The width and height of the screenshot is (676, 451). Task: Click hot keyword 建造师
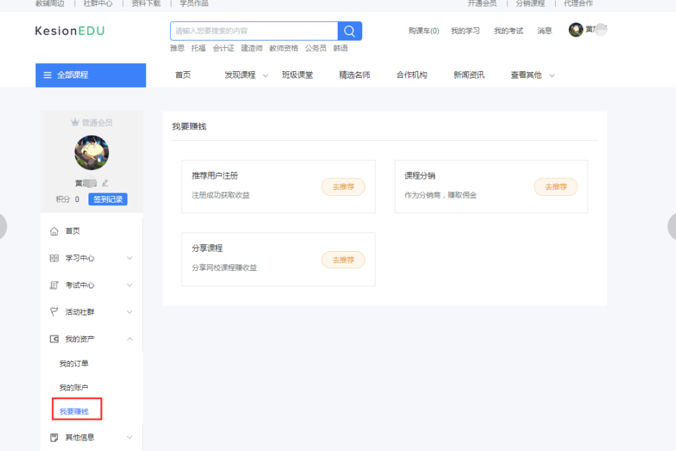[251, 48]
